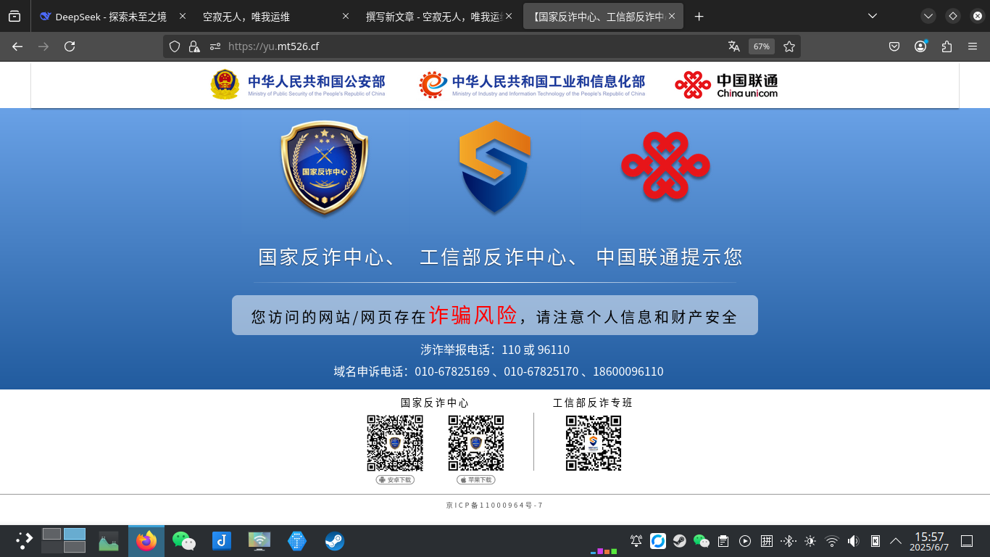The height and width of the screenshot is (557, 990).
Task: Open input method 拼 tray icon
Action: coord(767,541)
